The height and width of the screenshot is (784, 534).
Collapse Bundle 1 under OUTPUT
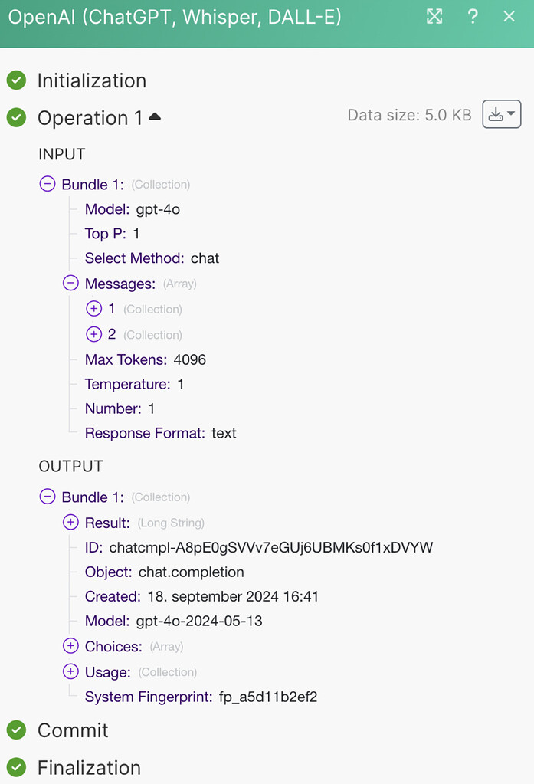pyautogui.click(x=47, y=496)
